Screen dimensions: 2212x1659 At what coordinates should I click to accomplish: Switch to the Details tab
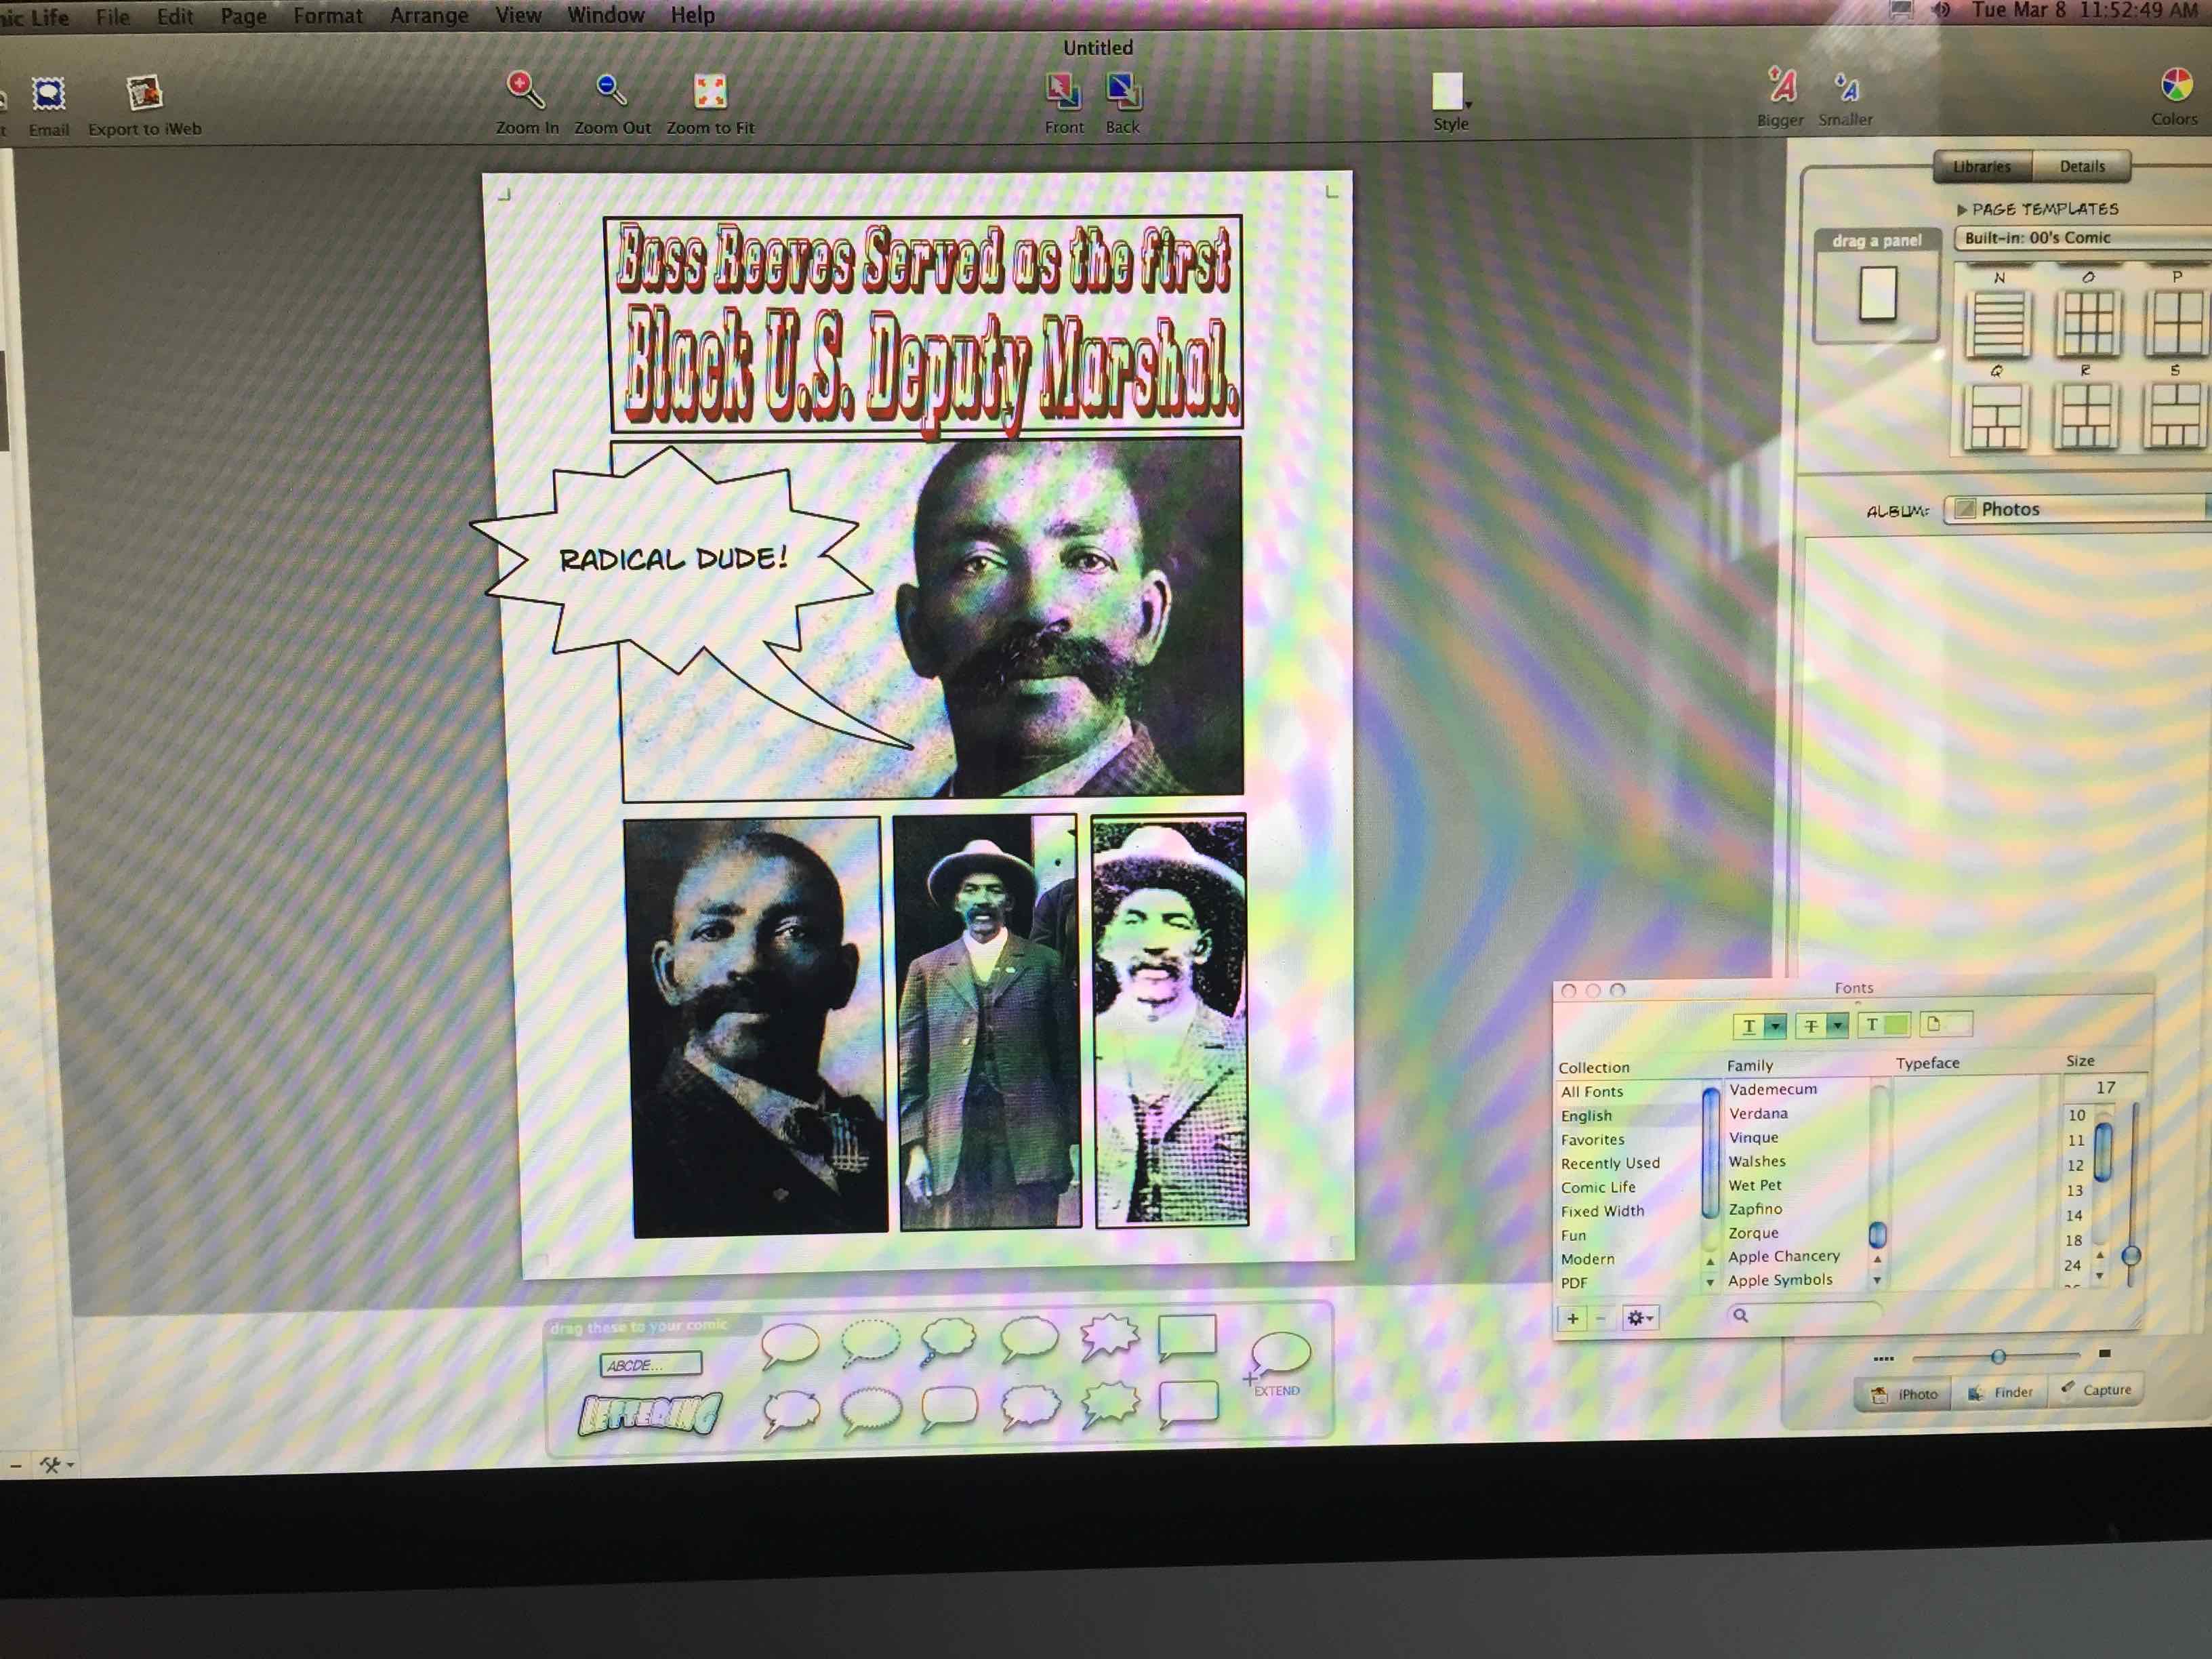[2082, 166]
